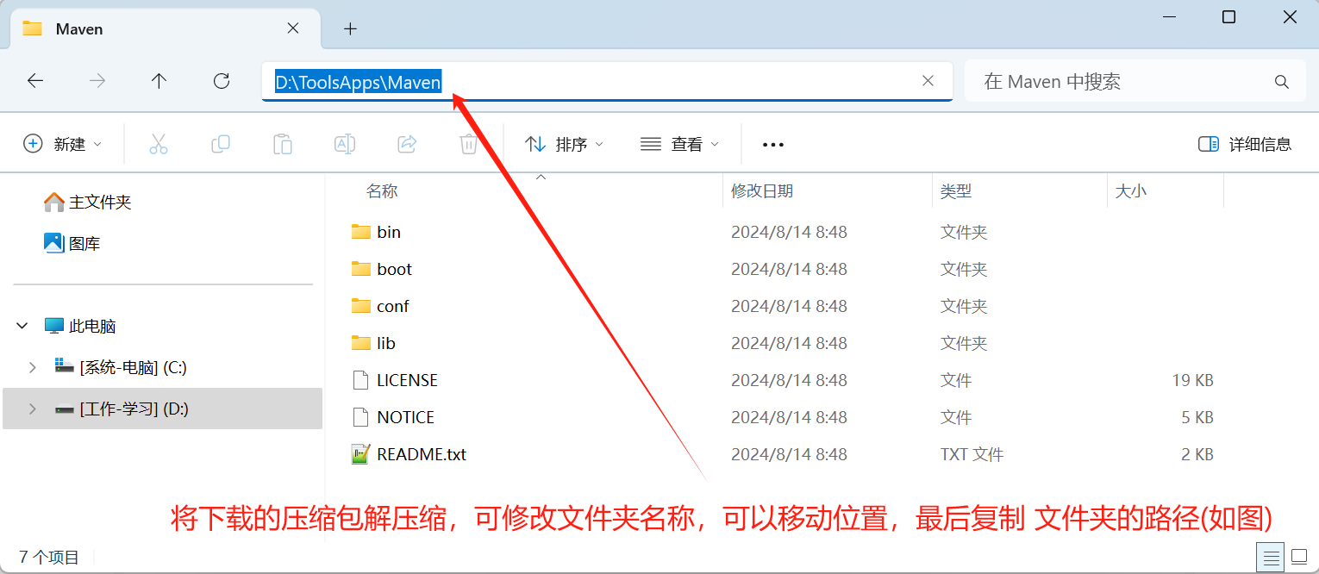The width and height of the screenshot is (1319, 574).
Task: Select the boot folder icon
Action: 361,269
